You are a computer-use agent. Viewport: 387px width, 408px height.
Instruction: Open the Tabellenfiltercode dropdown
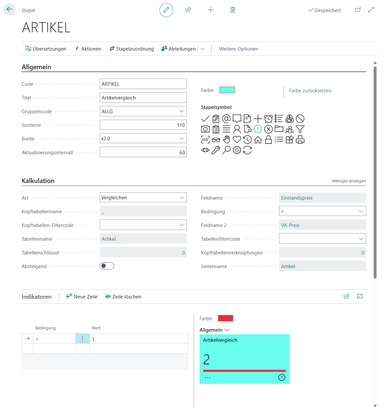(361, 238)
